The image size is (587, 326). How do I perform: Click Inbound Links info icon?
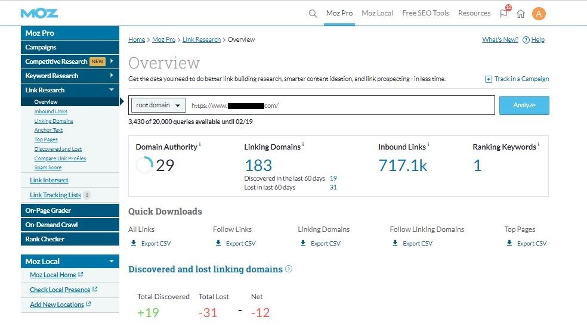pos(428,144)
